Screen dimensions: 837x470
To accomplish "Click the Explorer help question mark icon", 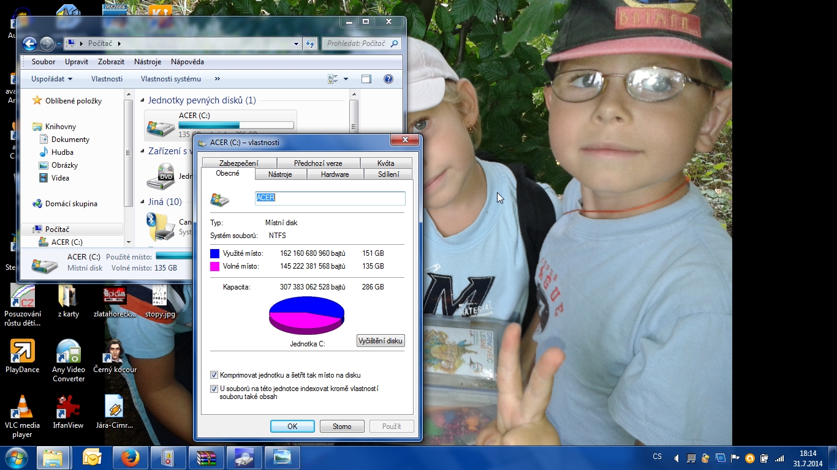I will point(388,79).
